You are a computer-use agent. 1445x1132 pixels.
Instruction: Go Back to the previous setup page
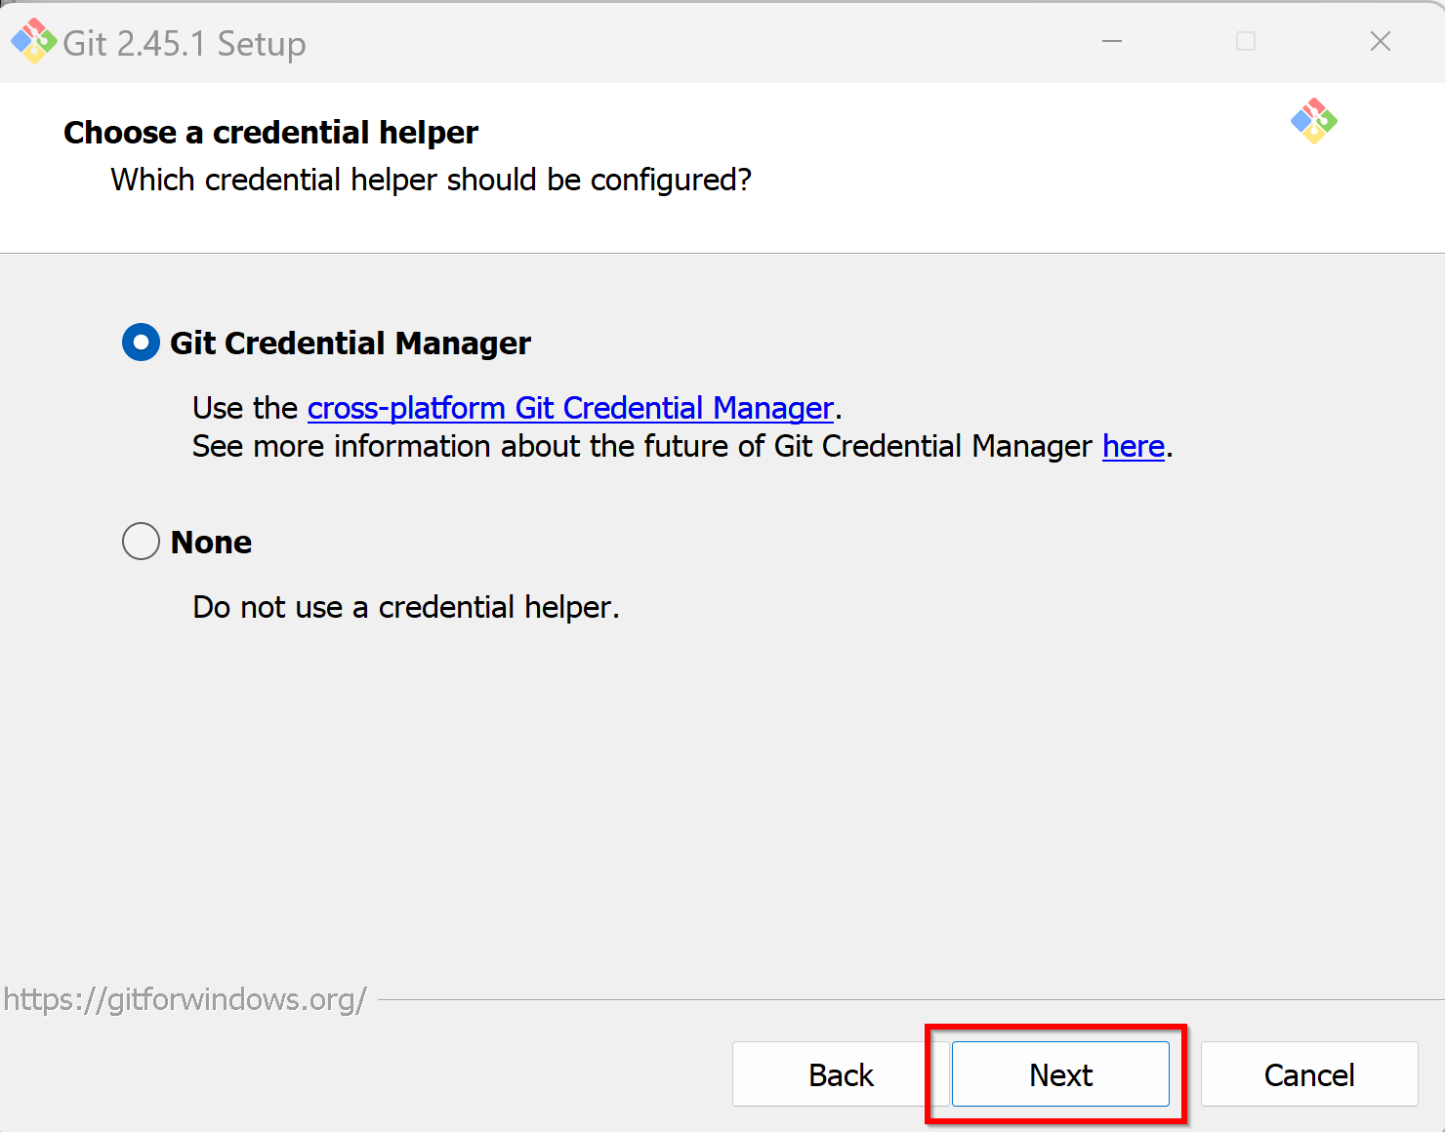tap(841, 1074)
